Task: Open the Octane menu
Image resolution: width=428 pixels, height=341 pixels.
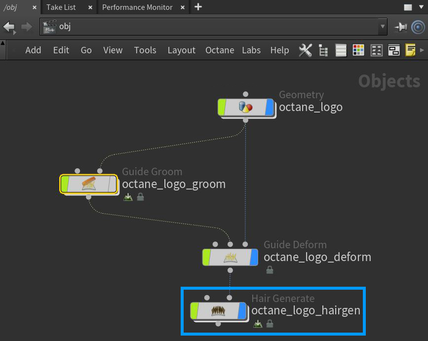Action: point(220,50)
